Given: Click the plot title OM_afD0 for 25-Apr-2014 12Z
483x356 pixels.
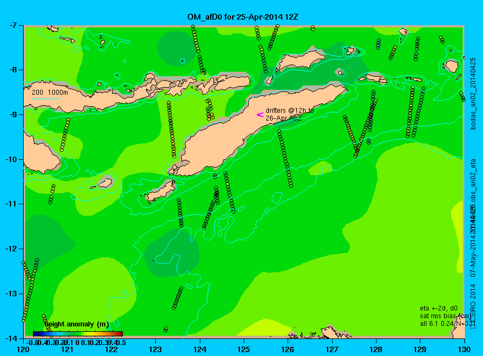Looking at the screenshot, I should point(243,17).
